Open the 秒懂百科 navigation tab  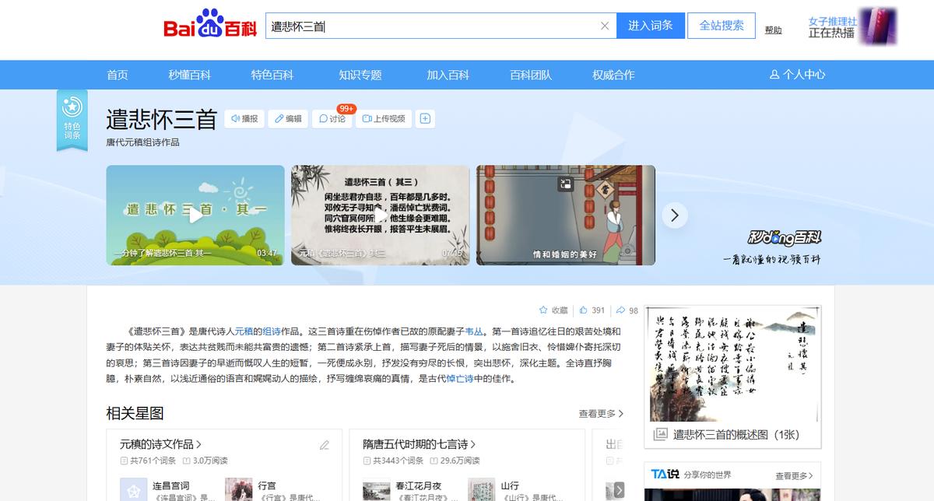pos(189,75)
